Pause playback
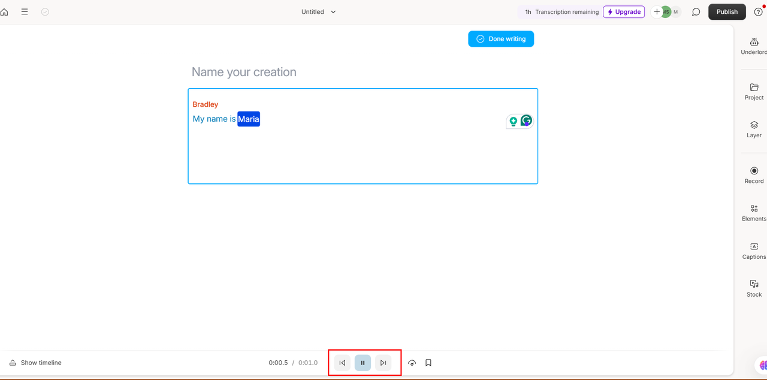Viewport: 767px width, 380px height. tap(363, 363)
